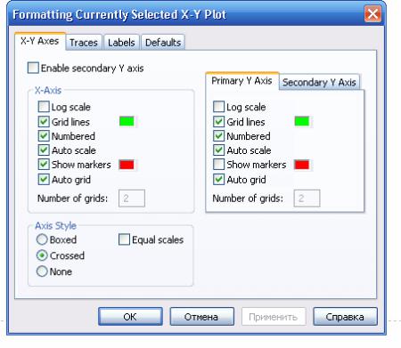Change Primary Y grid lines green swatch
Image resolution: width=401 pixels, height=348 pixels.
coord(302,121)
